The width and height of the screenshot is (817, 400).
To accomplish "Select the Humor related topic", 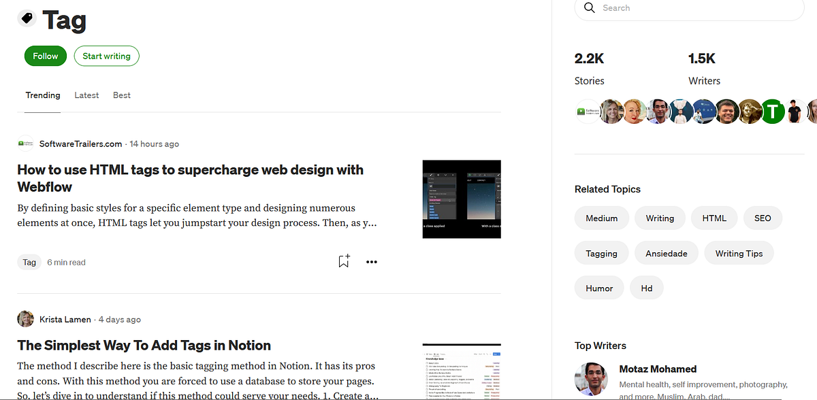I will [599, 288].
